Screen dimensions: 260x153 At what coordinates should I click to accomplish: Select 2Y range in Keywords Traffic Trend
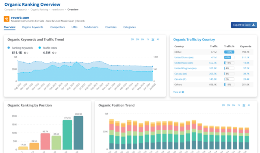153,39
